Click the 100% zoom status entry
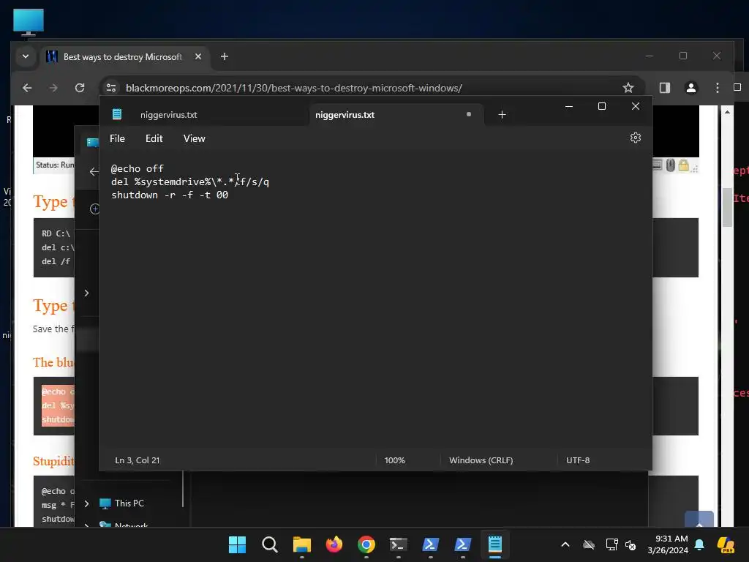The image size is (749, 562). coord(394,460)
